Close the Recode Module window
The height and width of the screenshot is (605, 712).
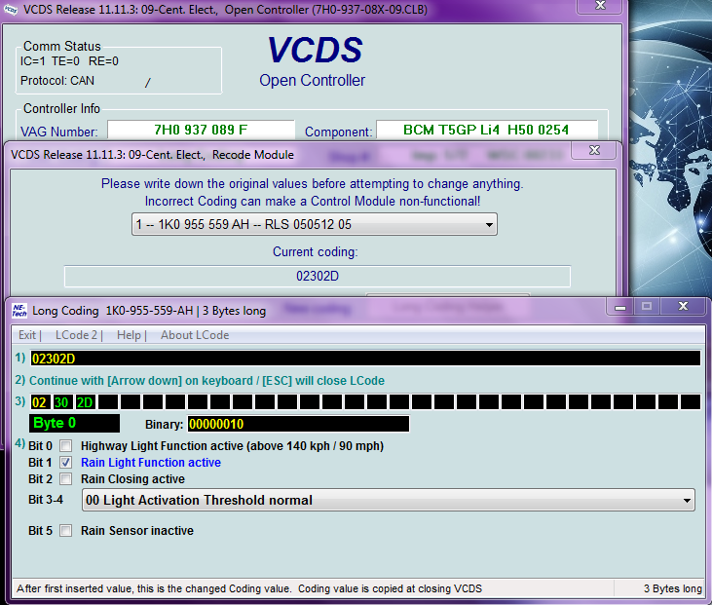pos(594,150)
